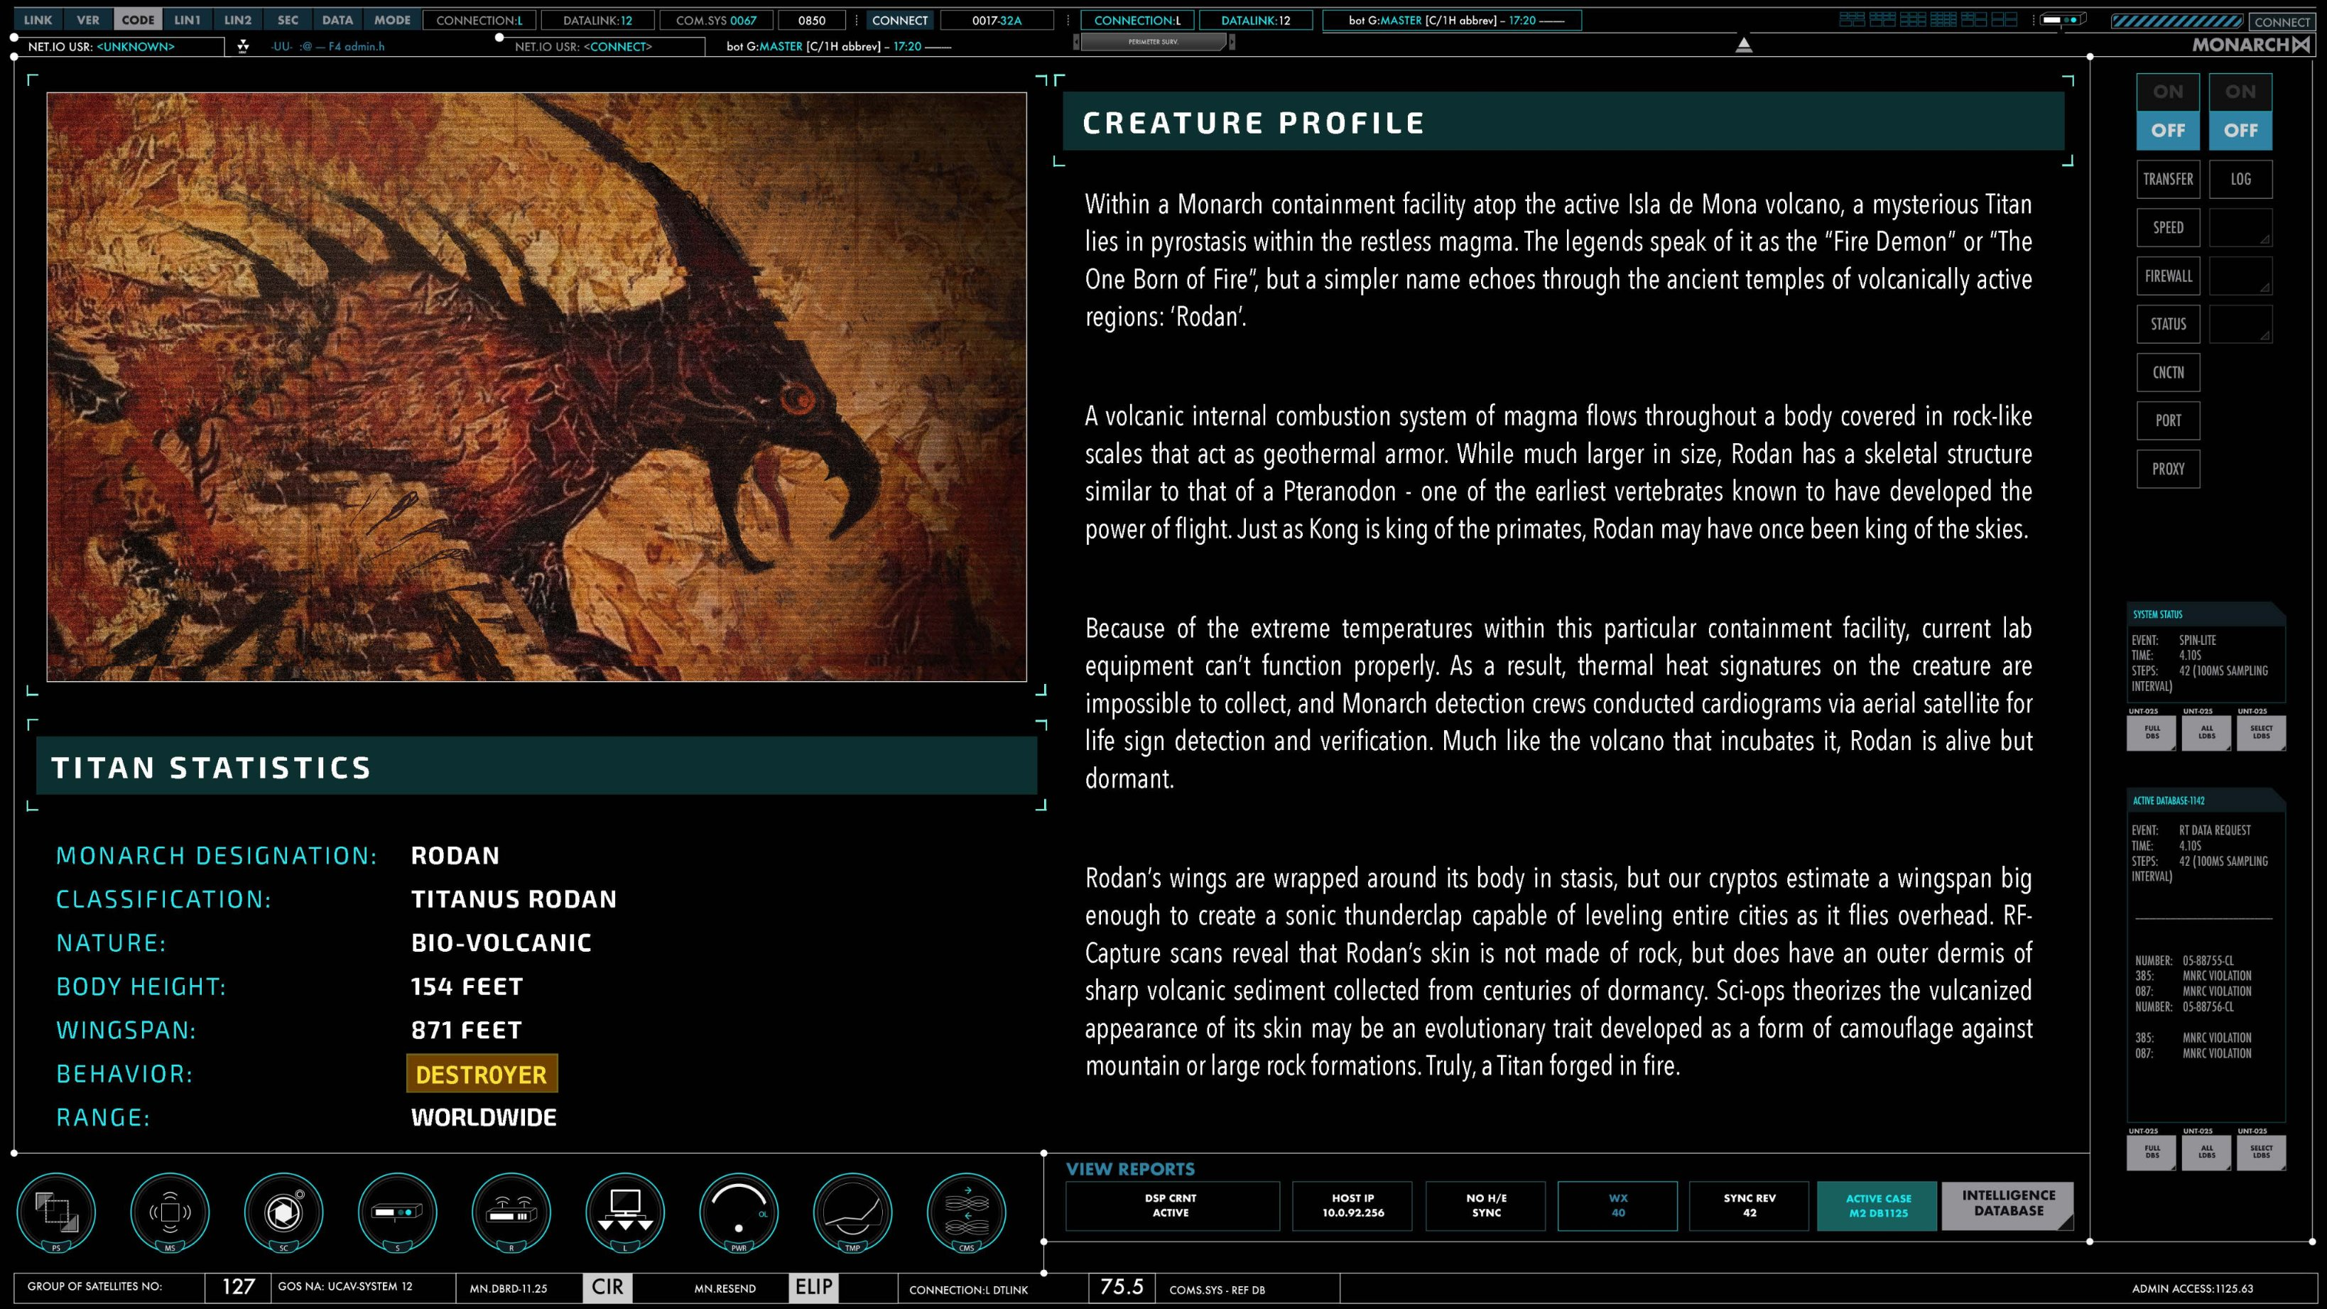Click the Rodan cave painting image
This screenshot has width=2327, height=1309.
click(536, 386)
